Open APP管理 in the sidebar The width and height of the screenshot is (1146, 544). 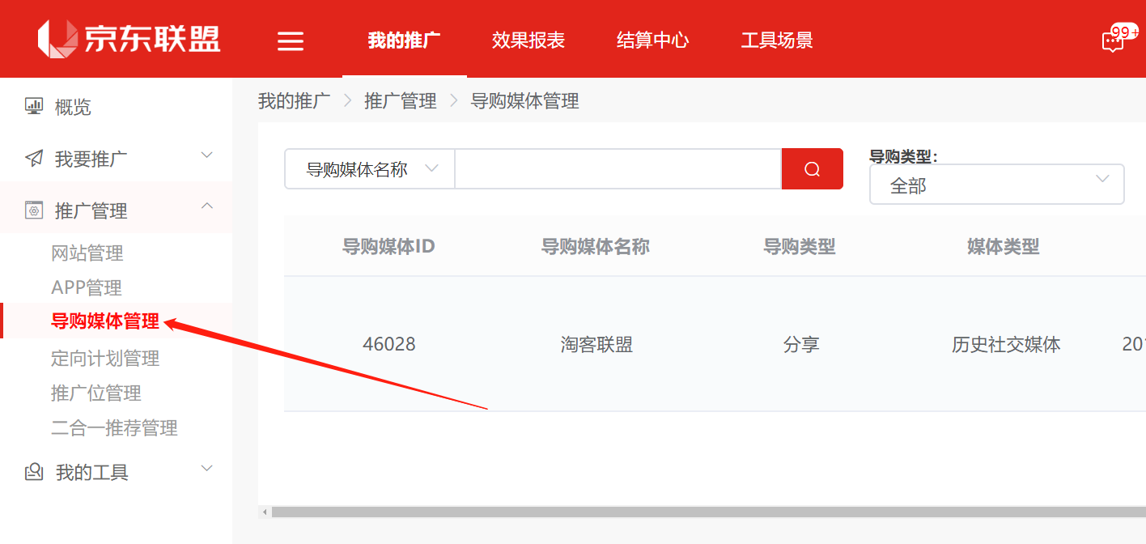coord(87,287)
